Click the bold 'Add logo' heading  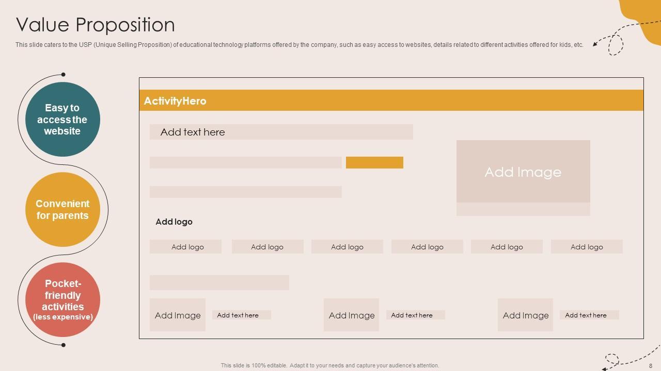[174, 222]
